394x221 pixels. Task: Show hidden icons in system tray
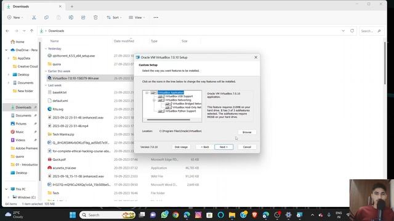click(x=312, y=215)
